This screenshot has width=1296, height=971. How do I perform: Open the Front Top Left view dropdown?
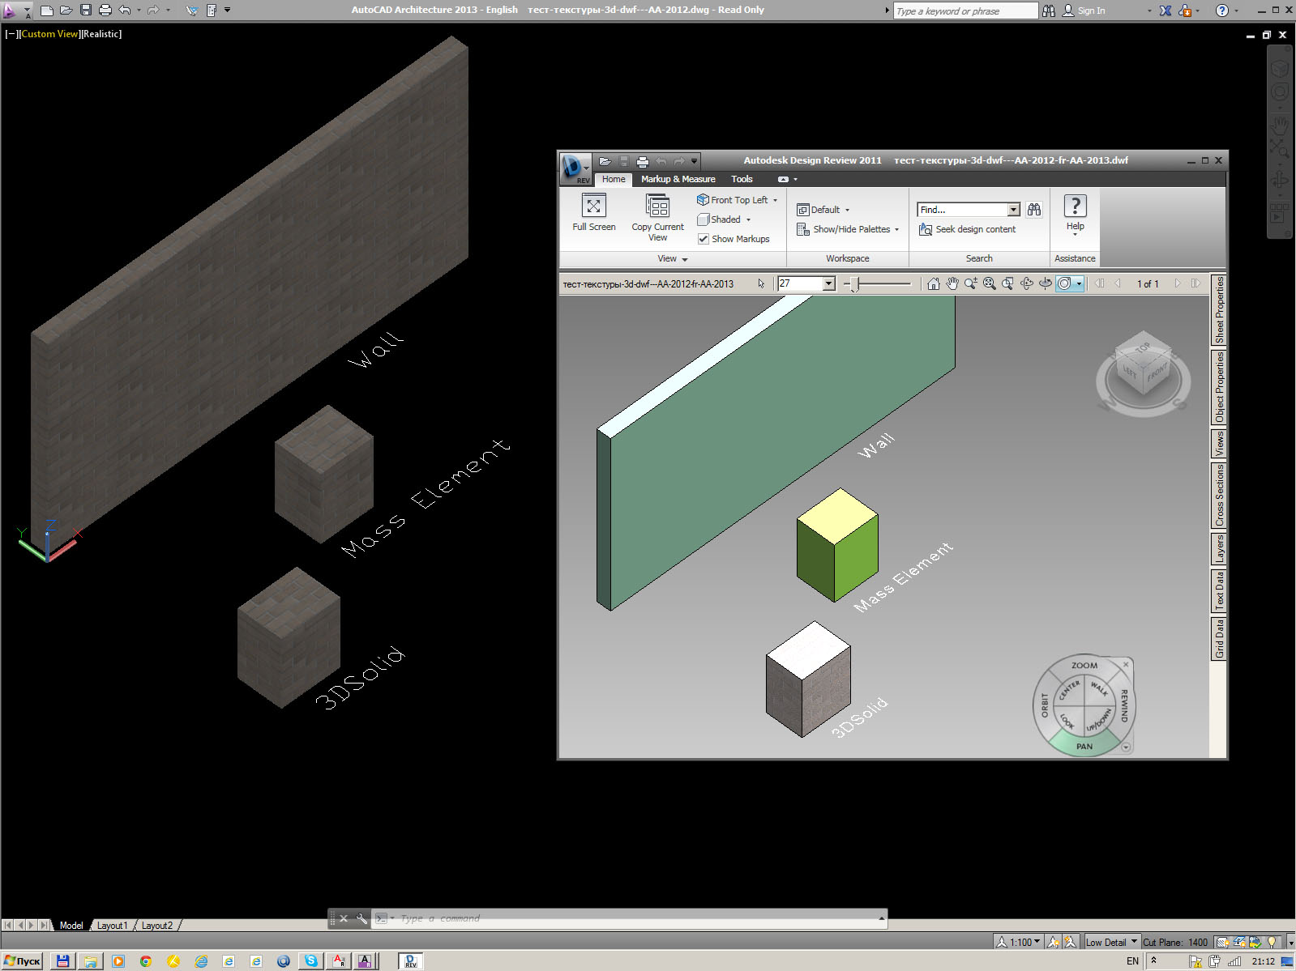(x=737, y=200)
